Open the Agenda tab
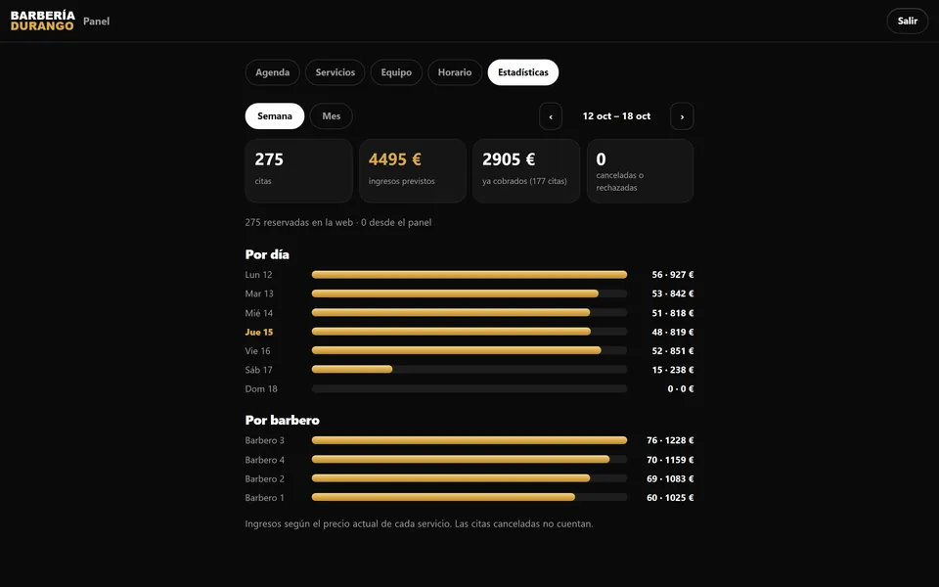The width and height of the screenshot is (939, 587). pyautogui.click(x=273, y=72)
